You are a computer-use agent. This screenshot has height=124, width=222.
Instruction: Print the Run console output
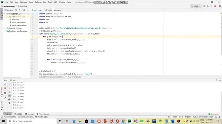(9, 100)
